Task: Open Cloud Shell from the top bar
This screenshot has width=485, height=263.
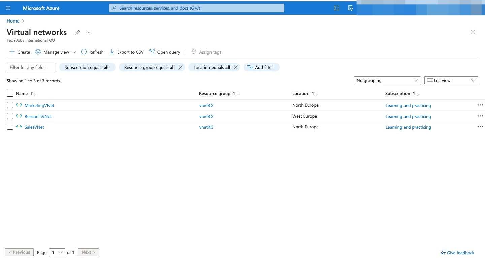Action: (336, 8)
